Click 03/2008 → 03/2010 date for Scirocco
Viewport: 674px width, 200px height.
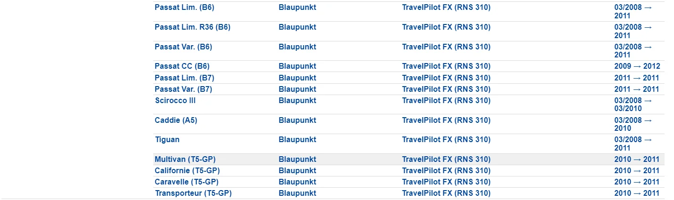[x=632, y=104]
